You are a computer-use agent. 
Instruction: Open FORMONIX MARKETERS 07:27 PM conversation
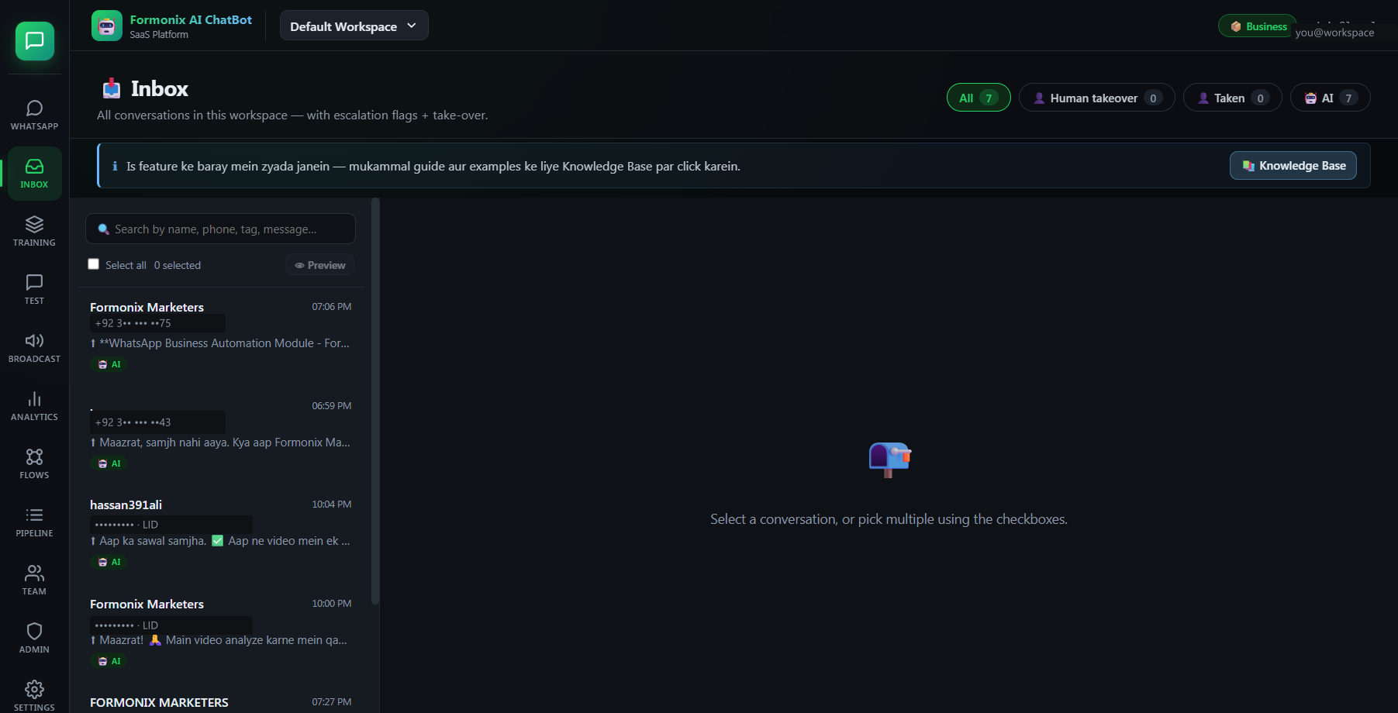(221, 701)
